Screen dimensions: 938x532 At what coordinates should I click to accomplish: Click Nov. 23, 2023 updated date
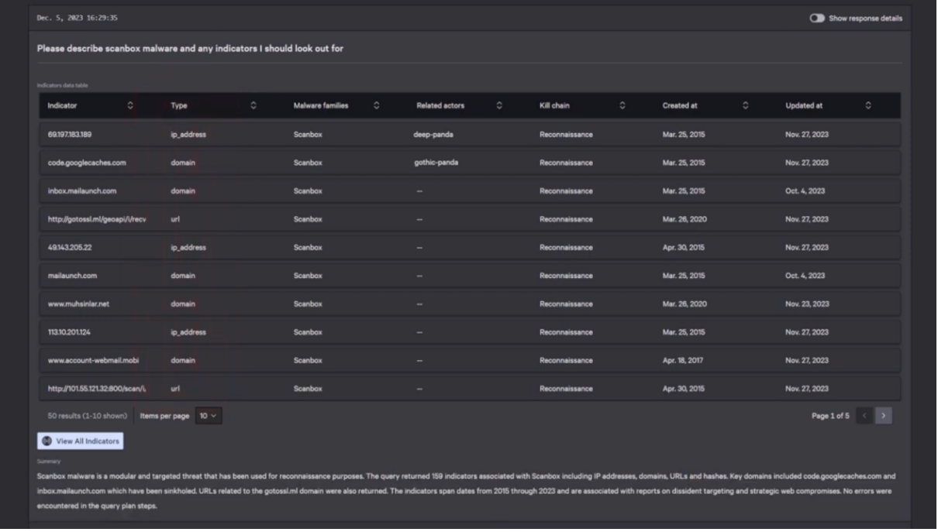tap(807, 304)
